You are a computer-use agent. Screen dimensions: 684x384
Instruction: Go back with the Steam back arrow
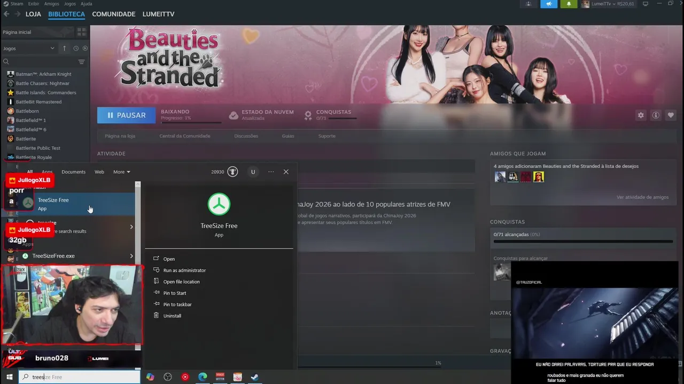[6, 14]
